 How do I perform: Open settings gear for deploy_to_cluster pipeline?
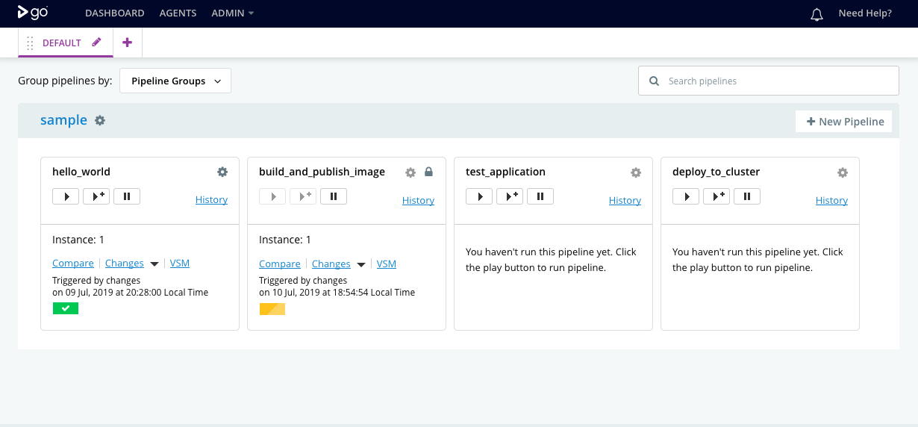843,172
